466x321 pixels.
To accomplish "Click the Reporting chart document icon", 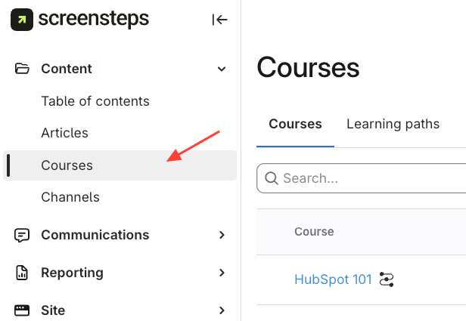I will (x=22, y=273).
